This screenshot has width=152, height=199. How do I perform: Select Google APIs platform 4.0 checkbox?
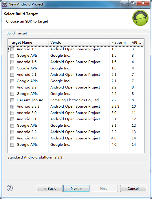[12, 145]
